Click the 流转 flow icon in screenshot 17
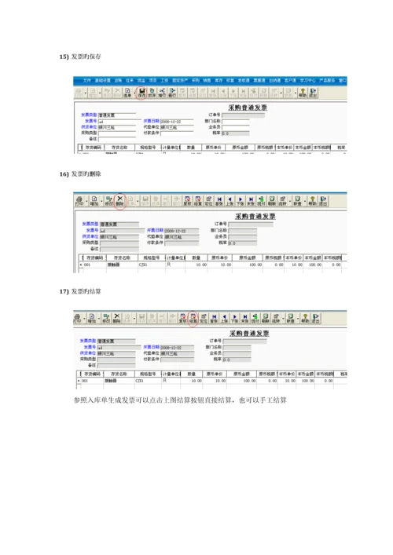Screen dimensions: 393x555 pyautogui.click(x=276, y=318)
